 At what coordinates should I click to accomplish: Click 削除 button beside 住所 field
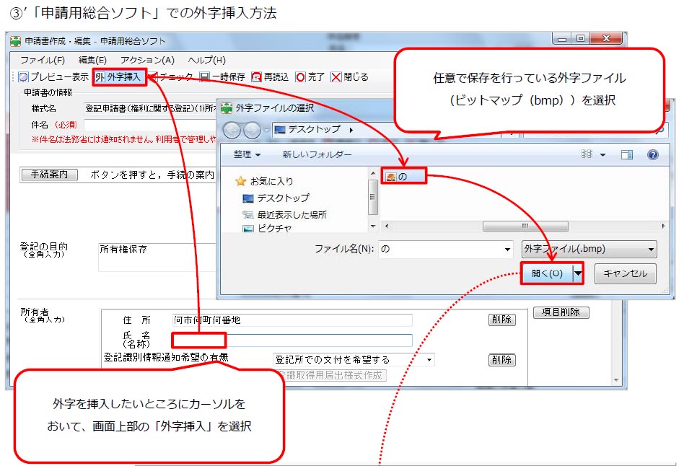[x=501, y=320]
